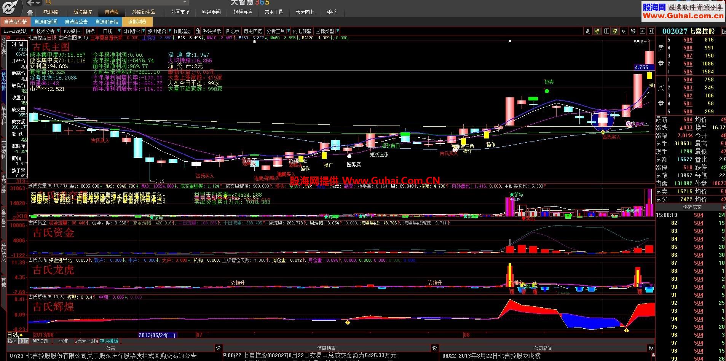The height and width of the screenshot is (361, 726).
Task: Click the 短卖 green dot signal marker
Action: (x=547, y=91)
